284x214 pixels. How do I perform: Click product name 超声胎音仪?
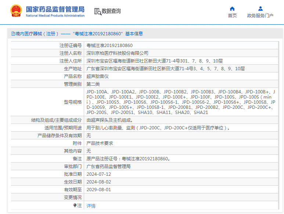[x=97, y=76]
